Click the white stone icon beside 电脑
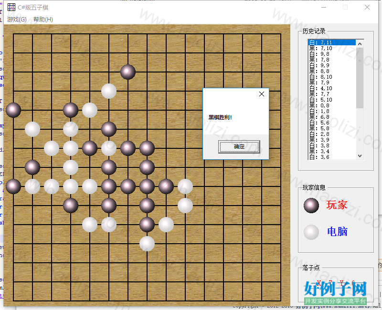This screenshot has width=382, height=310. [311, 232]
